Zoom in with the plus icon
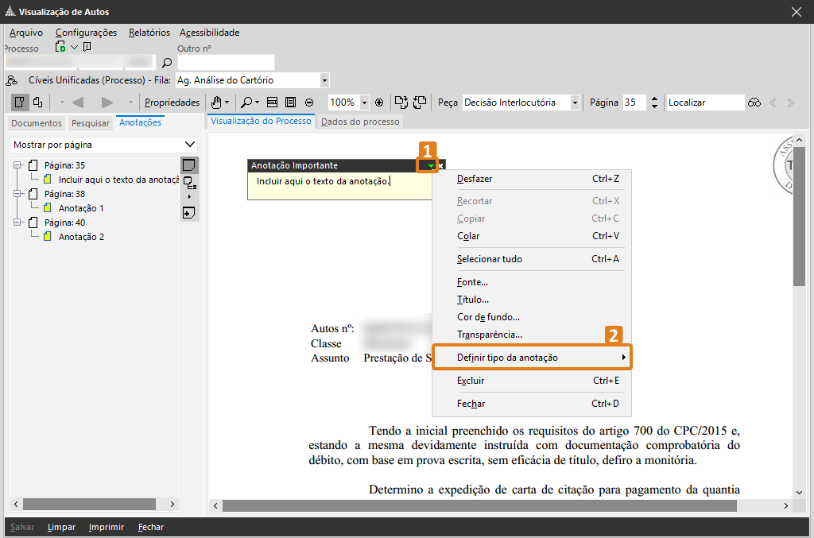The width and height of the screenshot is (814, 538). [x=379, y=103]
